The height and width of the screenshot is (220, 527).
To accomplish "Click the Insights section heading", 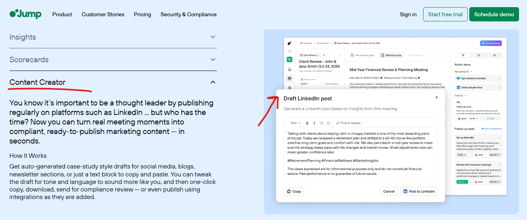I will 23,37.
